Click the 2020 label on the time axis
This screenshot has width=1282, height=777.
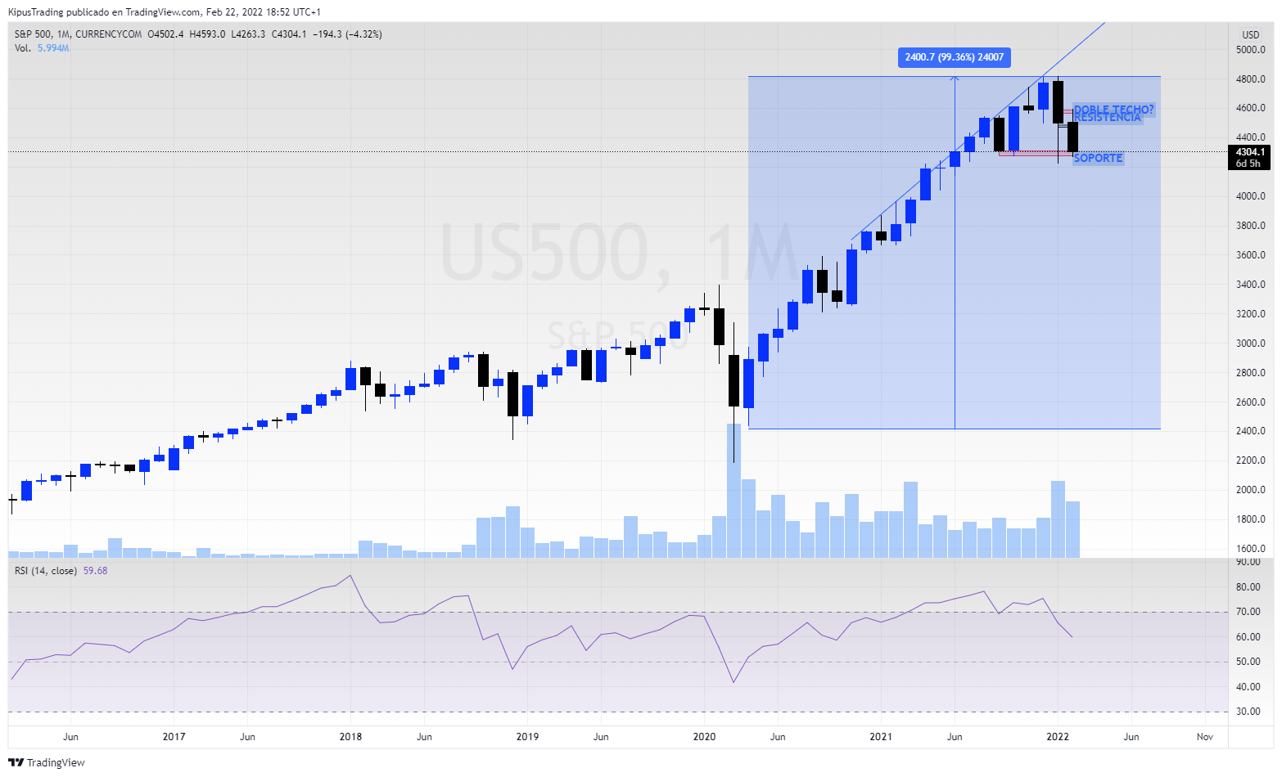tap(704, 737)
